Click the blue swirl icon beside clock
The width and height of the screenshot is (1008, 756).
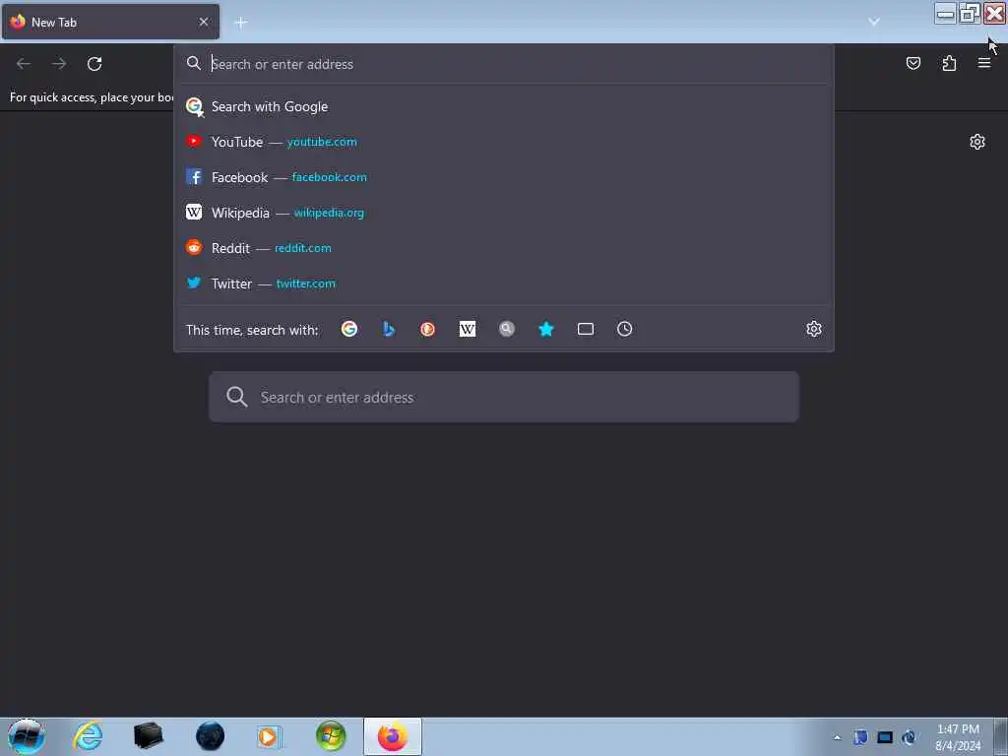[x=909, y=737]
